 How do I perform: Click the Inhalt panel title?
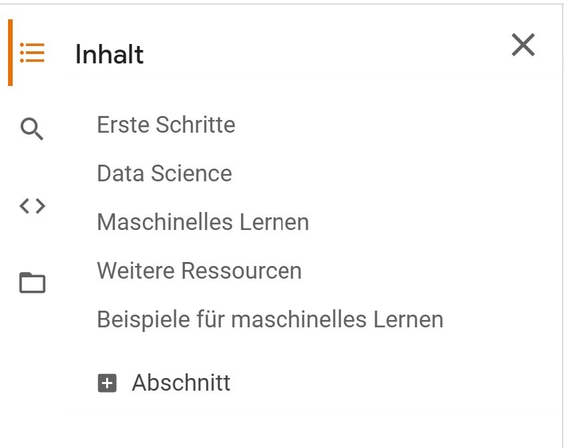(x=109, y=55)
